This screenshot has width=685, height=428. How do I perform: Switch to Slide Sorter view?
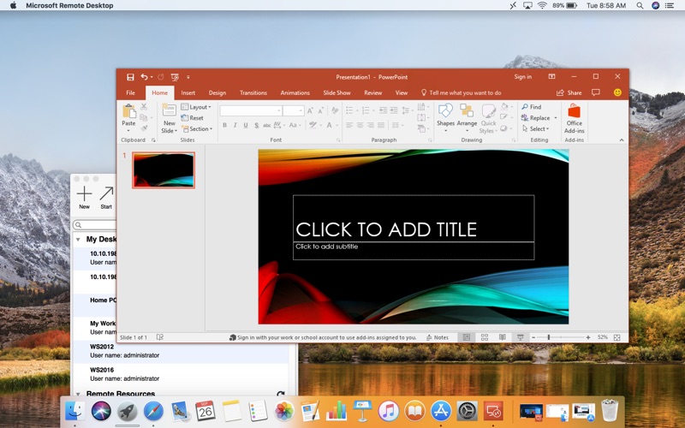(x=485, y=337)
